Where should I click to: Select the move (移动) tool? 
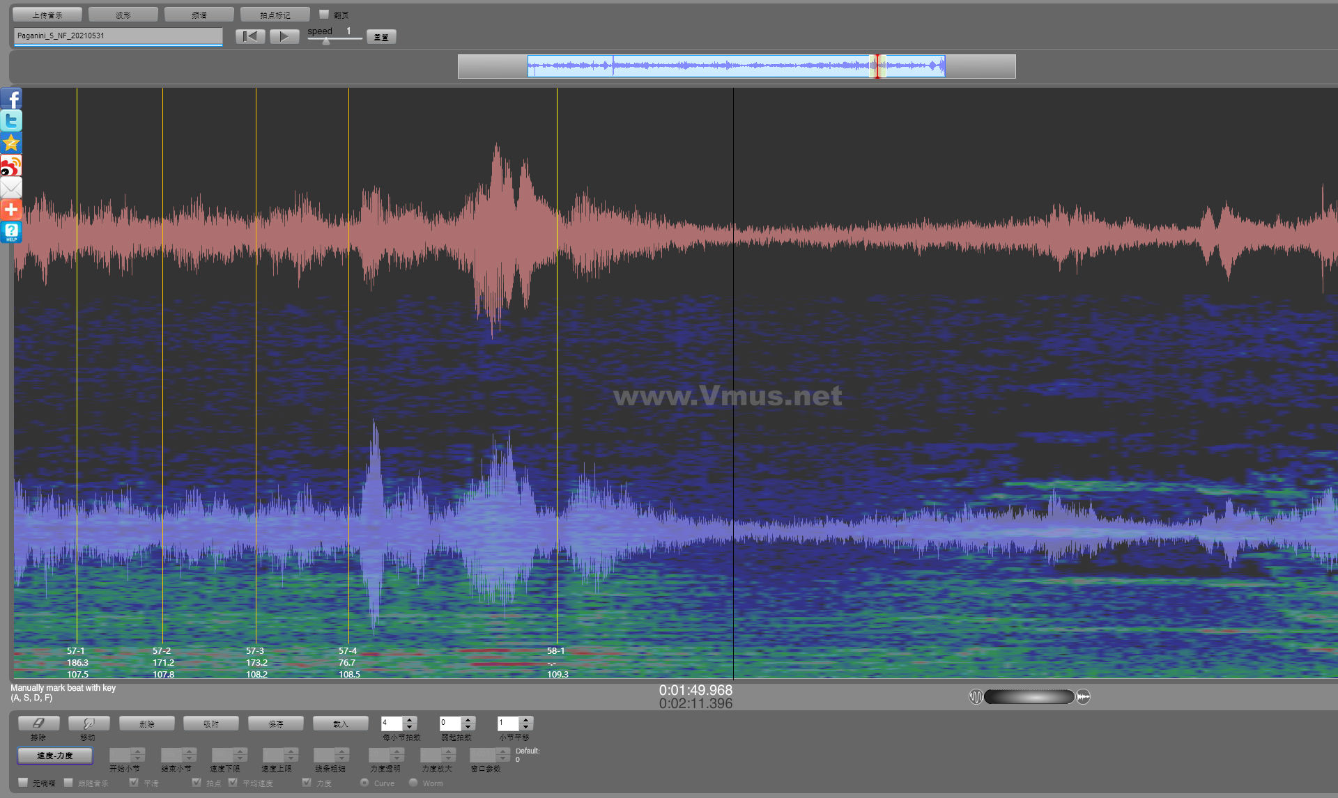click(89, 723)
